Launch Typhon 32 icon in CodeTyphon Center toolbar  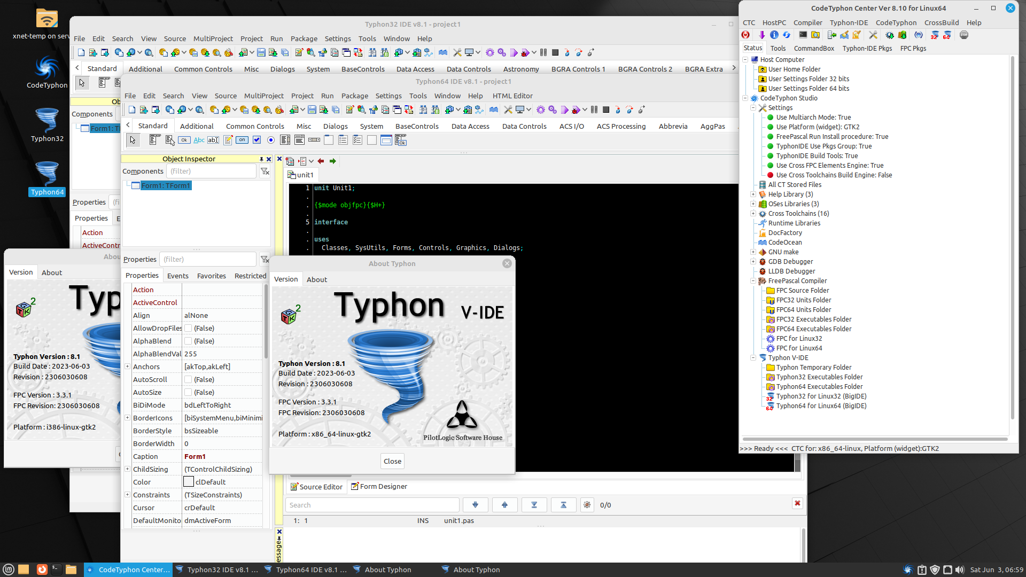[934, 35]
